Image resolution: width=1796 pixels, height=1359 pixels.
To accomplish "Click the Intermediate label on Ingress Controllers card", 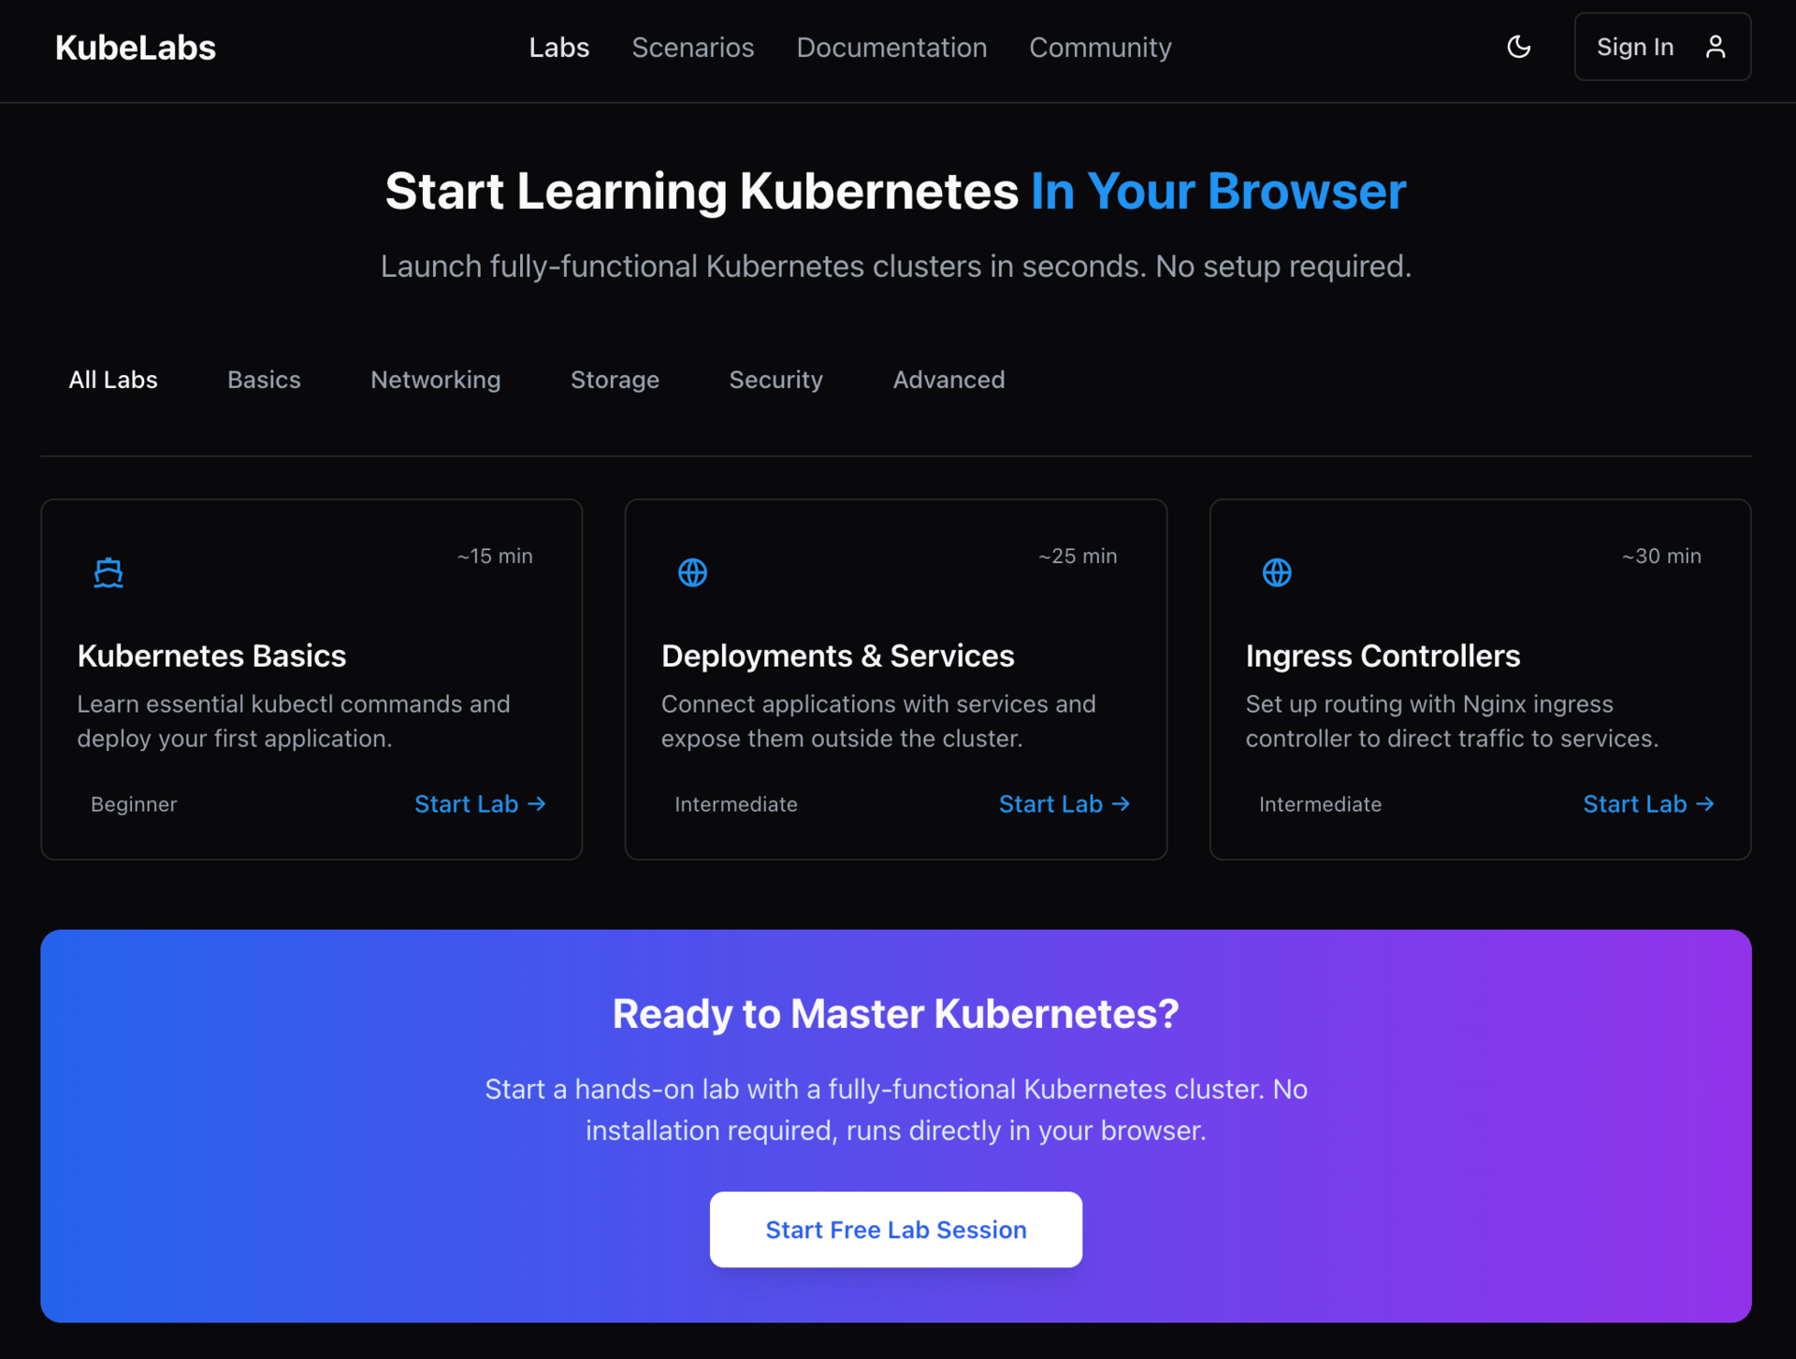I will [1320, 804].
